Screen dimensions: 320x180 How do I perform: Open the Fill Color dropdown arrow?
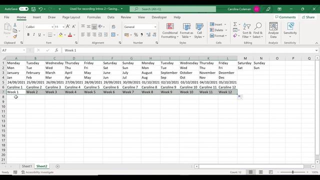(x=65, y=35)
